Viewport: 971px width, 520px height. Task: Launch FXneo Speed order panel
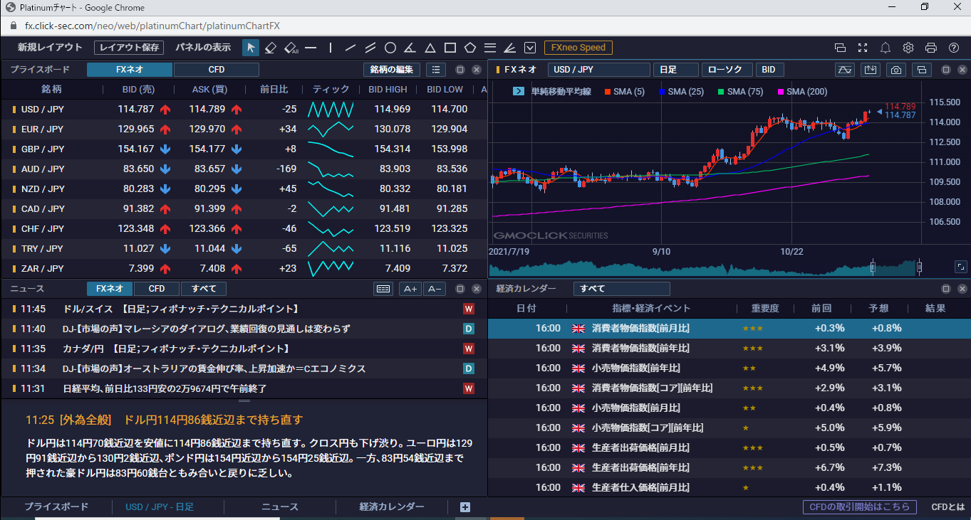point(578,48)
